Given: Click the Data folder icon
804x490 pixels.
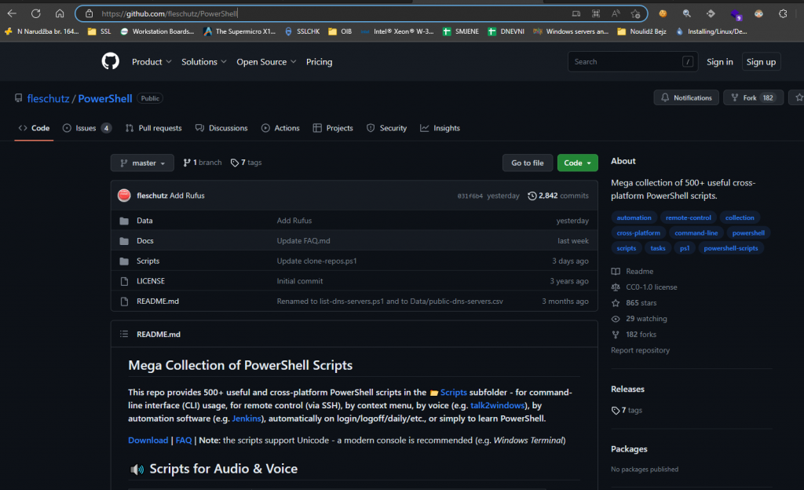Looking at the screenshot, I should coord(124,221).
